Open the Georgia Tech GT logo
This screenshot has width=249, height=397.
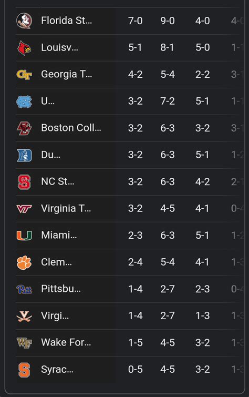click(24, 75)
